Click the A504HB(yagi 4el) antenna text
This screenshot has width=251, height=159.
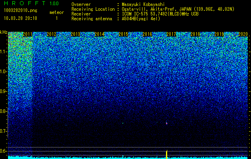pos(141,19)
